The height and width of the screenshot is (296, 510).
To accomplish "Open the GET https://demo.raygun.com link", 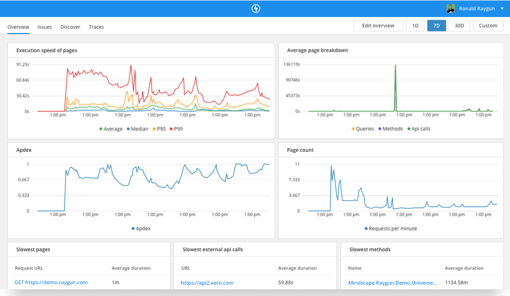I will click(50, 282).
